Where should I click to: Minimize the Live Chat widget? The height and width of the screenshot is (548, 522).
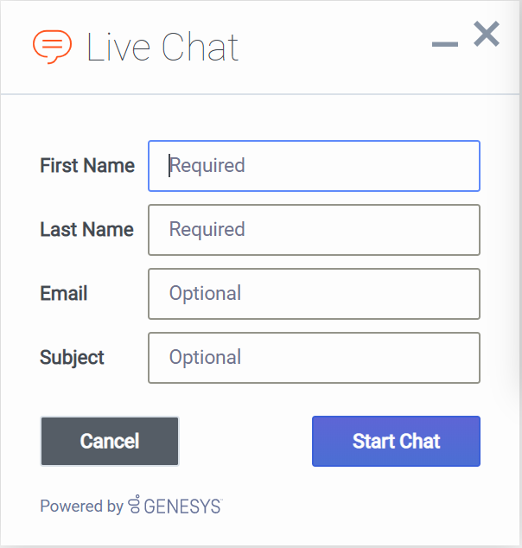click(444, 44)
